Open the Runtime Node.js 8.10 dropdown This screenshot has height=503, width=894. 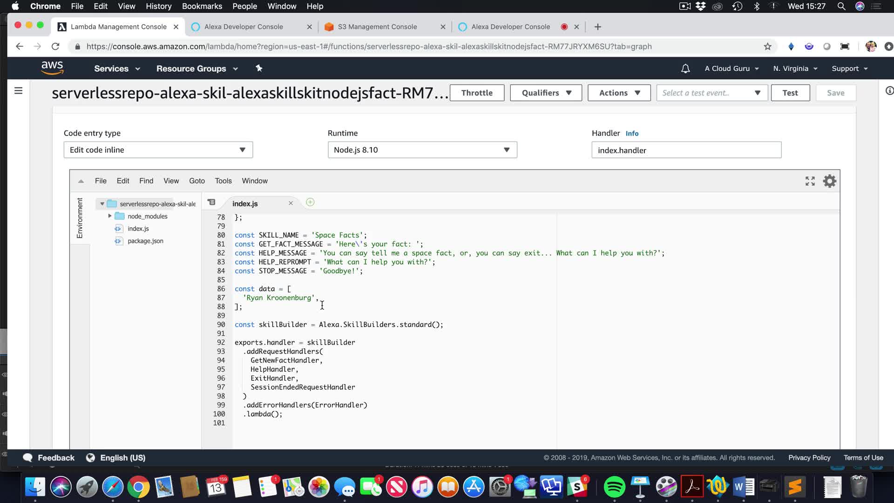click(422, 150)
